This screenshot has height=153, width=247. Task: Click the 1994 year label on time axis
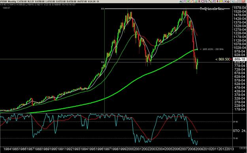tap(85, 149)
